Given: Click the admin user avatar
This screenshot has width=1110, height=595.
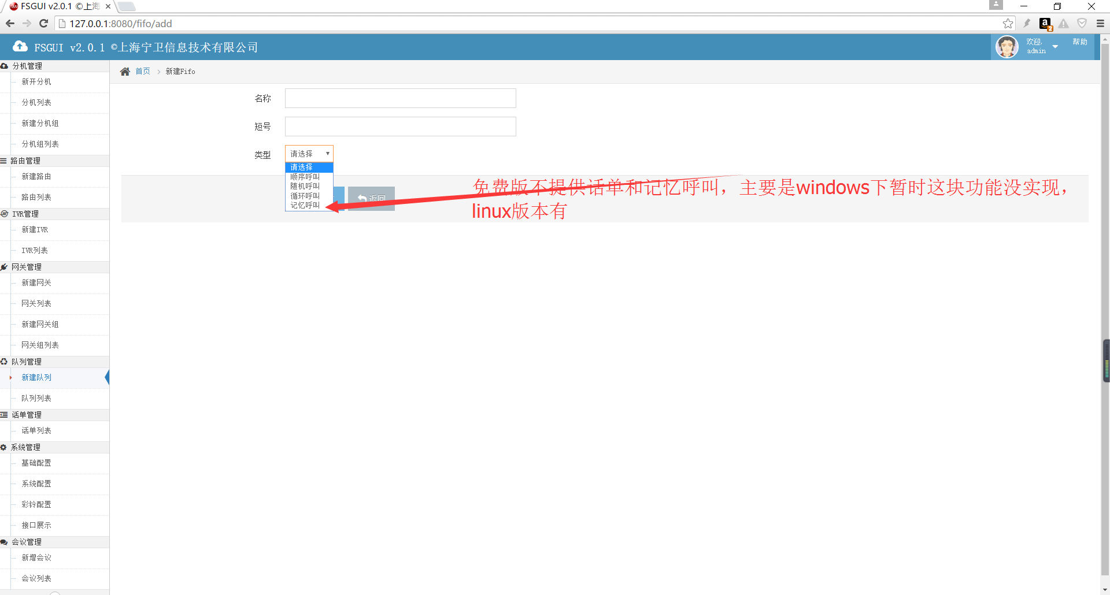Looking at the screenshot, I should coord(1007,47).
